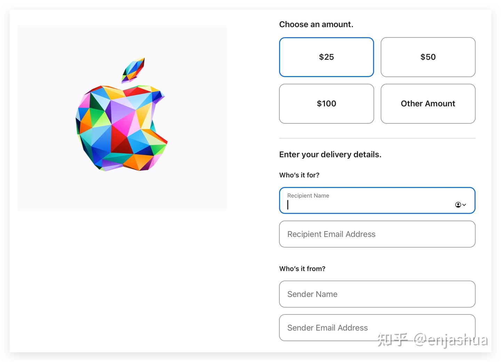Click the Who's it from label

(302, 269)
